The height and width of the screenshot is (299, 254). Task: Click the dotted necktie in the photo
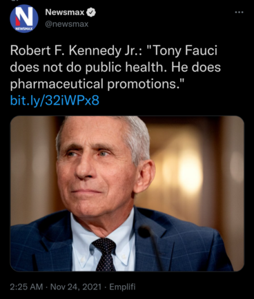[105, 254]
